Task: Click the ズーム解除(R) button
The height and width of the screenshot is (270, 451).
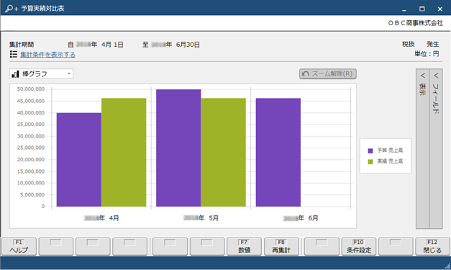Action: click(x=328, y=73)
